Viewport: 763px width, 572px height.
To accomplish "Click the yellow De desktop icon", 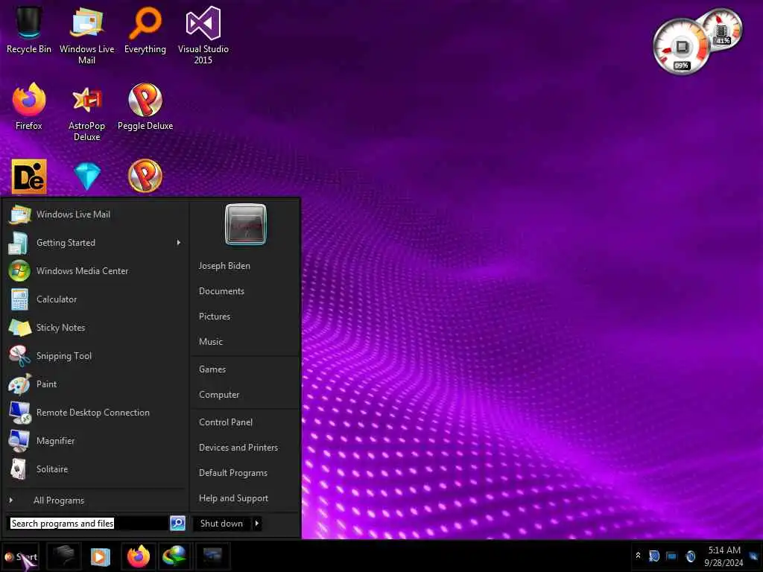I will point(29,176).
